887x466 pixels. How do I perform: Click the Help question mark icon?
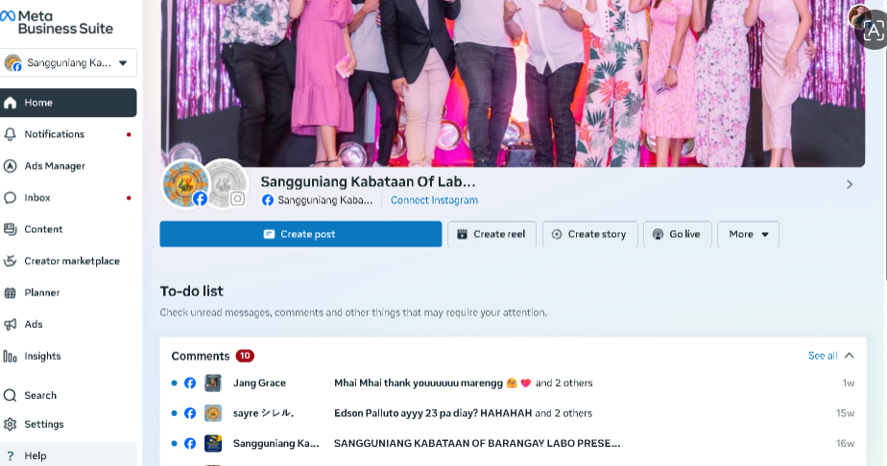coord(11,455)
